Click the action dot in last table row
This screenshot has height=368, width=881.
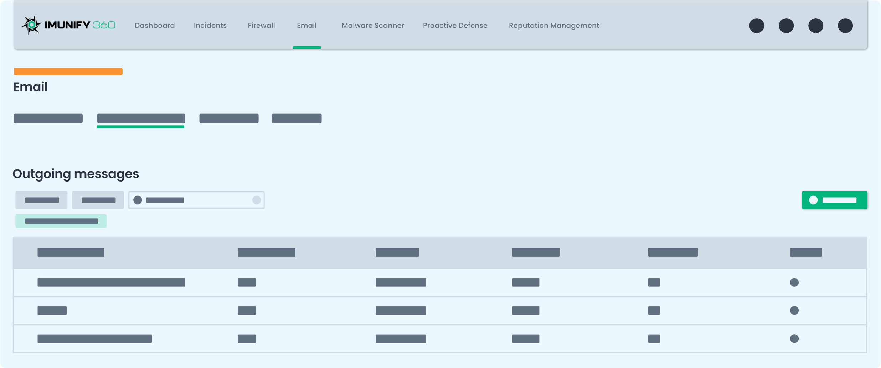794,338
